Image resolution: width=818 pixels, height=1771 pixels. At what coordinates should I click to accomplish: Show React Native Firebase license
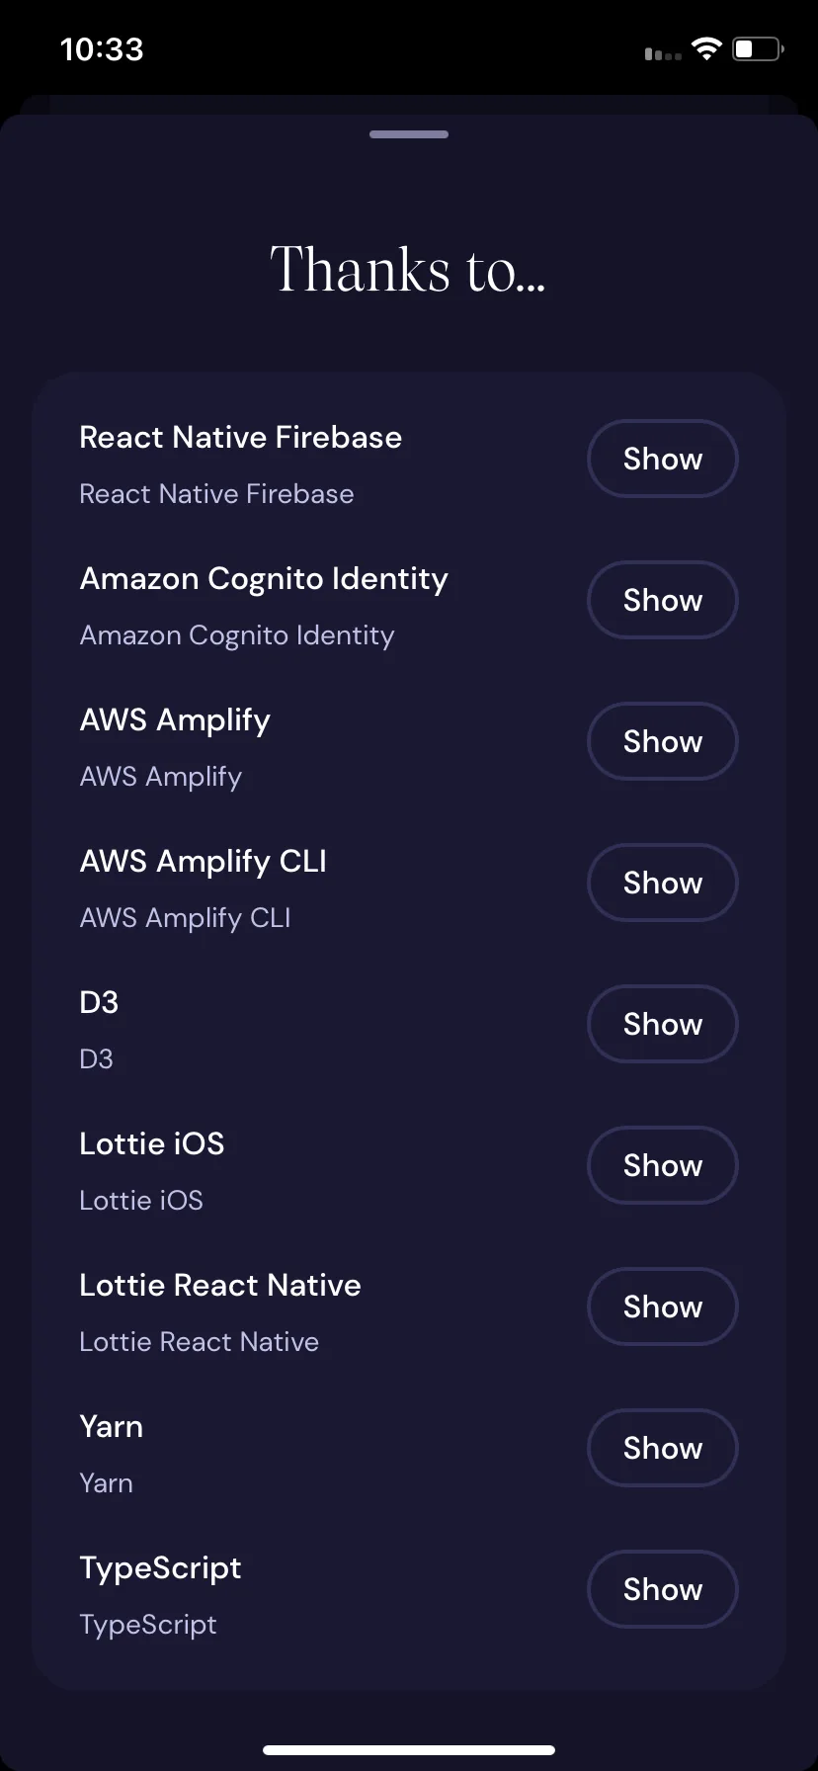click(x=663, y=459)
